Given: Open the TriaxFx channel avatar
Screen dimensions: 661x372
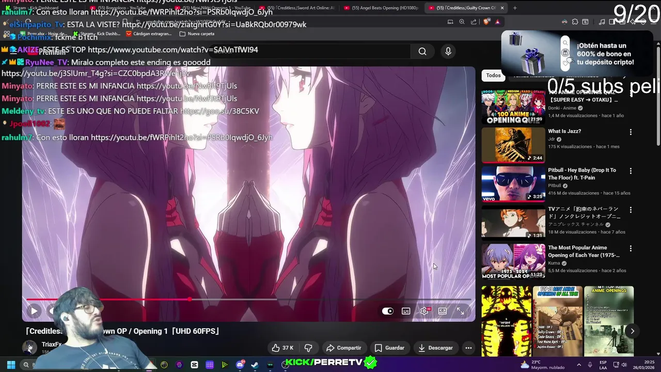Looking at the screenshot, I should [29, 347].
